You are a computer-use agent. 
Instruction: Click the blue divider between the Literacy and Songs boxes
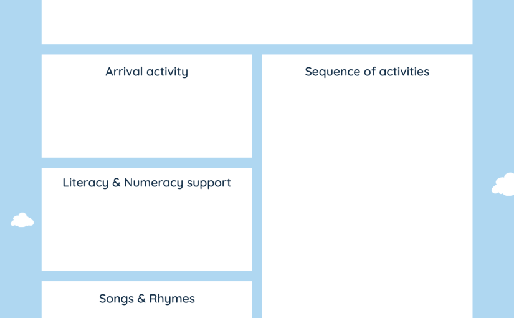click(x=146, y=276)
